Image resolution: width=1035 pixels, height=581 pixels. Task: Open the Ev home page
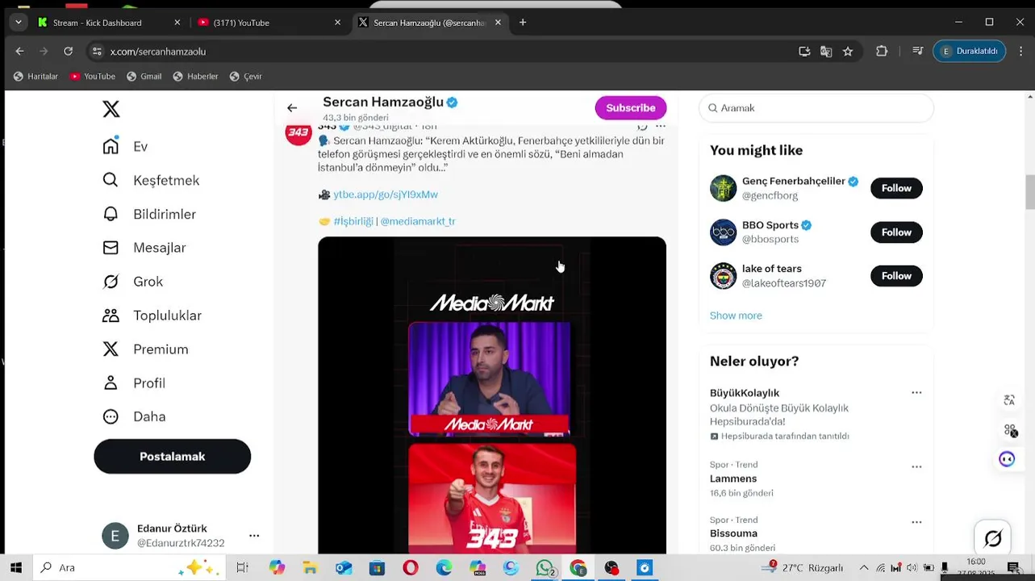pyautogui.click(x=125, y=146)
